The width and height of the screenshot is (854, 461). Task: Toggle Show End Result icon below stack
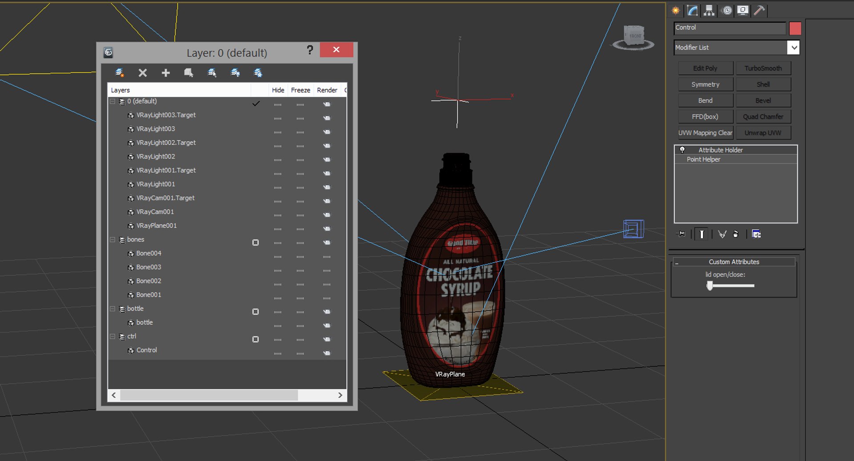tap(701, 234)
